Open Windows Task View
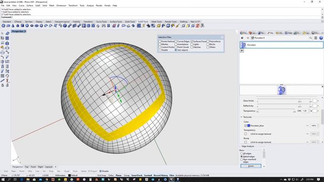 [x=15, y=179]
